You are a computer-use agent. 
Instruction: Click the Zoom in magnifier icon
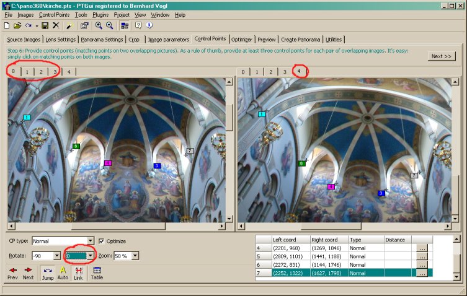pos(99,25)
